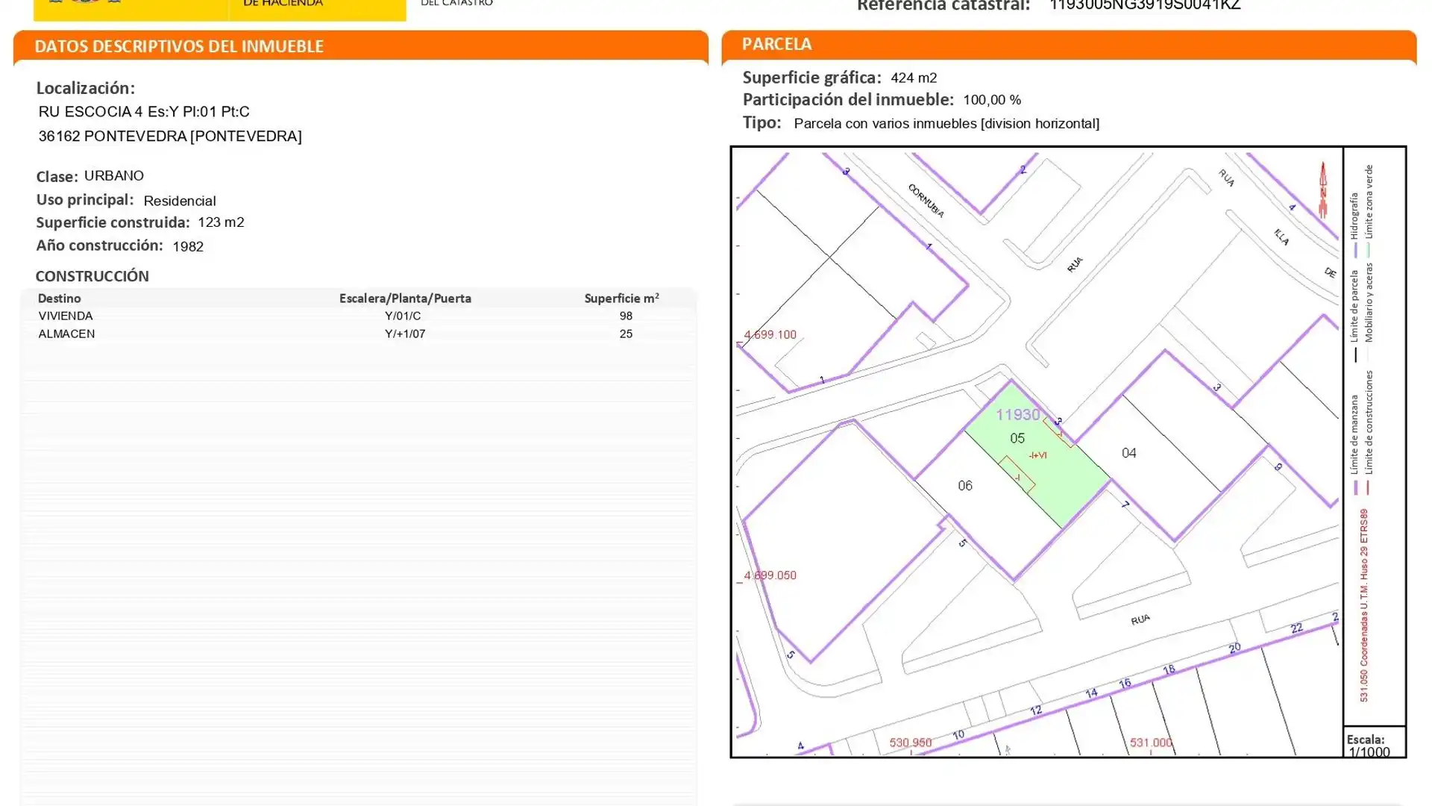
Task: Click the 4.699.100 coordinate label
Action: (x=770, y=334)
